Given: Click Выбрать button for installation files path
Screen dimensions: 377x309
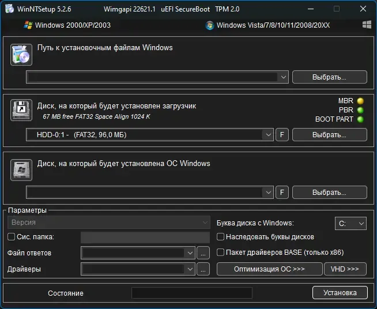Looking at the screenshot, I should (330, 77).
